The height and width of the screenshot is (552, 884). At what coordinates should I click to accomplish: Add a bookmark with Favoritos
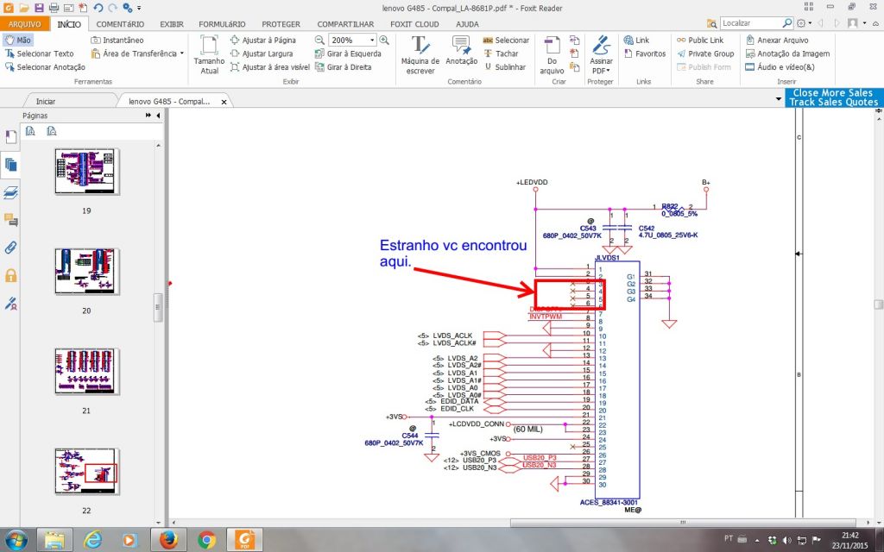645,53
